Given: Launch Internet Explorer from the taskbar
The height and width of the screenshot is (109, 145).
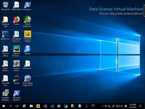Looking at the screenshot, I should (24, 106).
